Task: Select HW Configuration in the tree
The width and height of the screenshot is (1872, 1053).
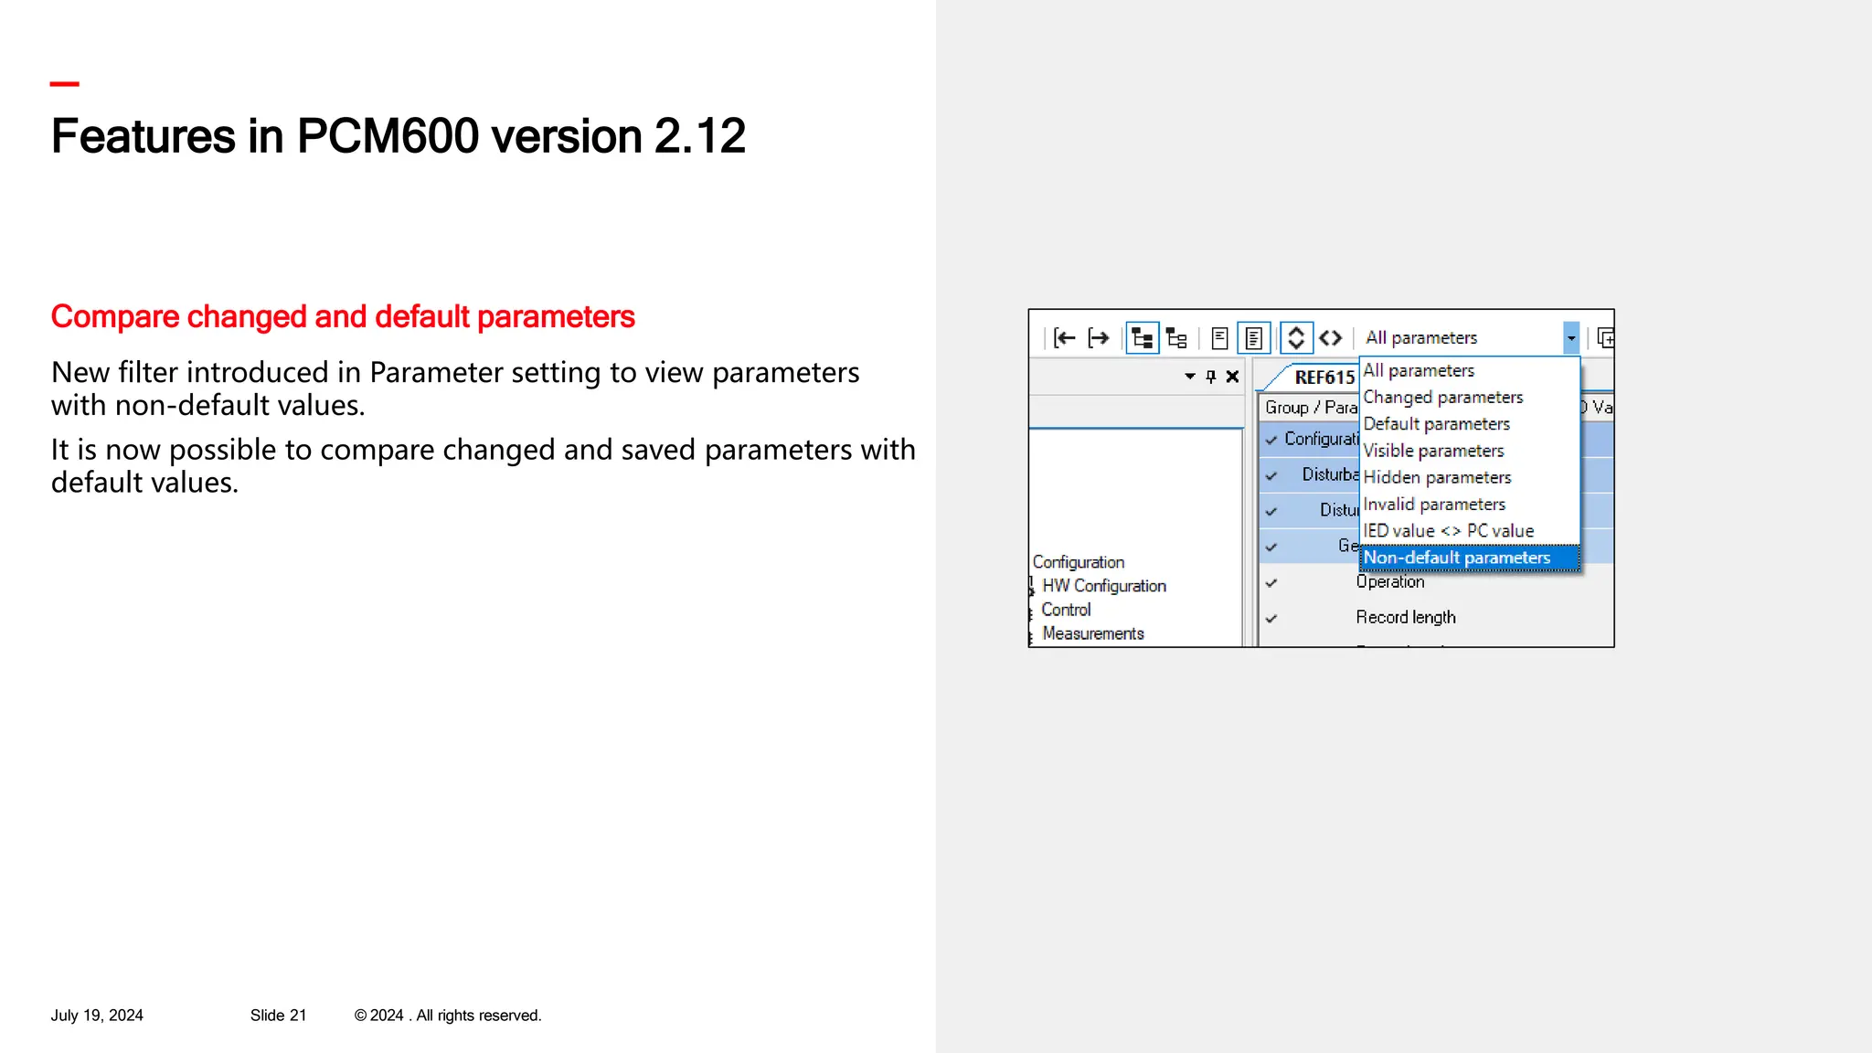Action: 1103,586
